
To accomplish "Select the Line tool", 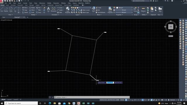I will (x=1, y=9).
